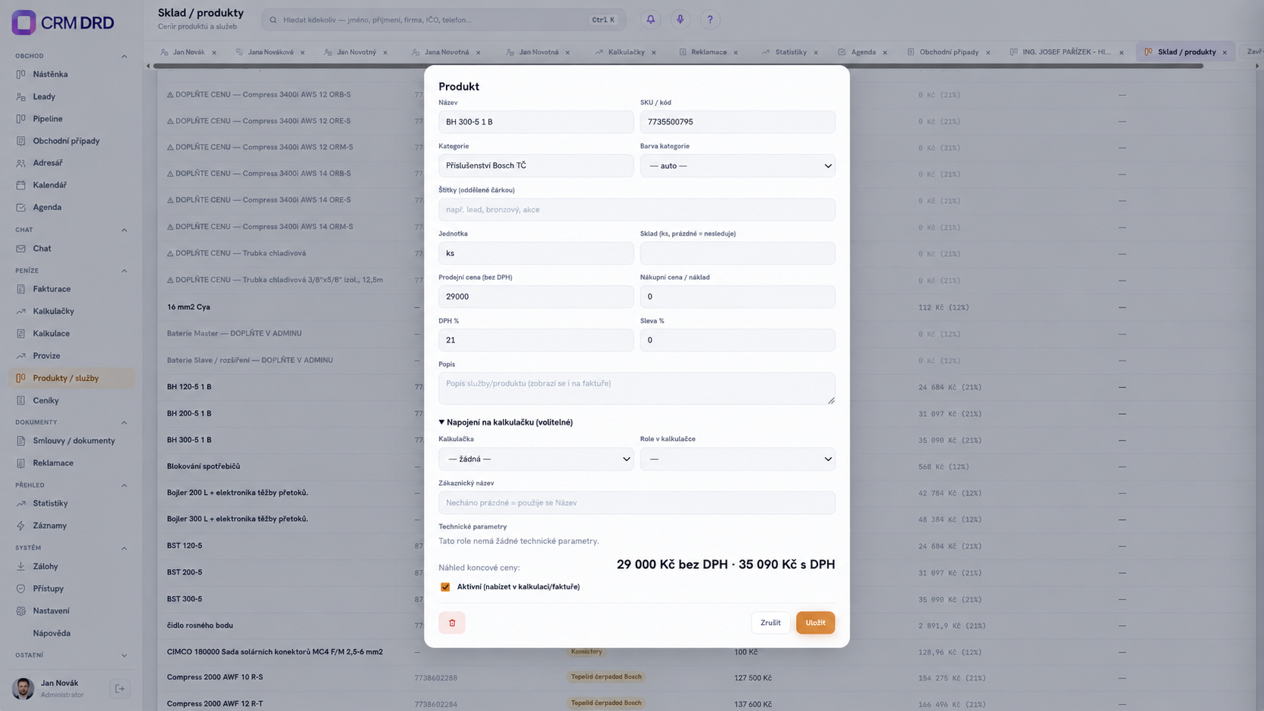Click the Prodejní cena input field

[536, 296]
